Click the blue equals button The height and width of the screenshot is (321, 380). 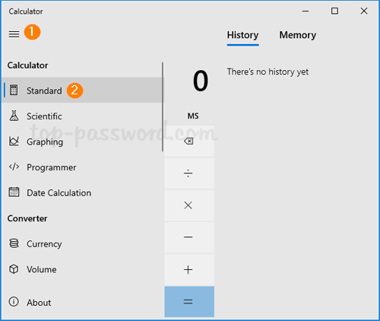click(189, 302)
